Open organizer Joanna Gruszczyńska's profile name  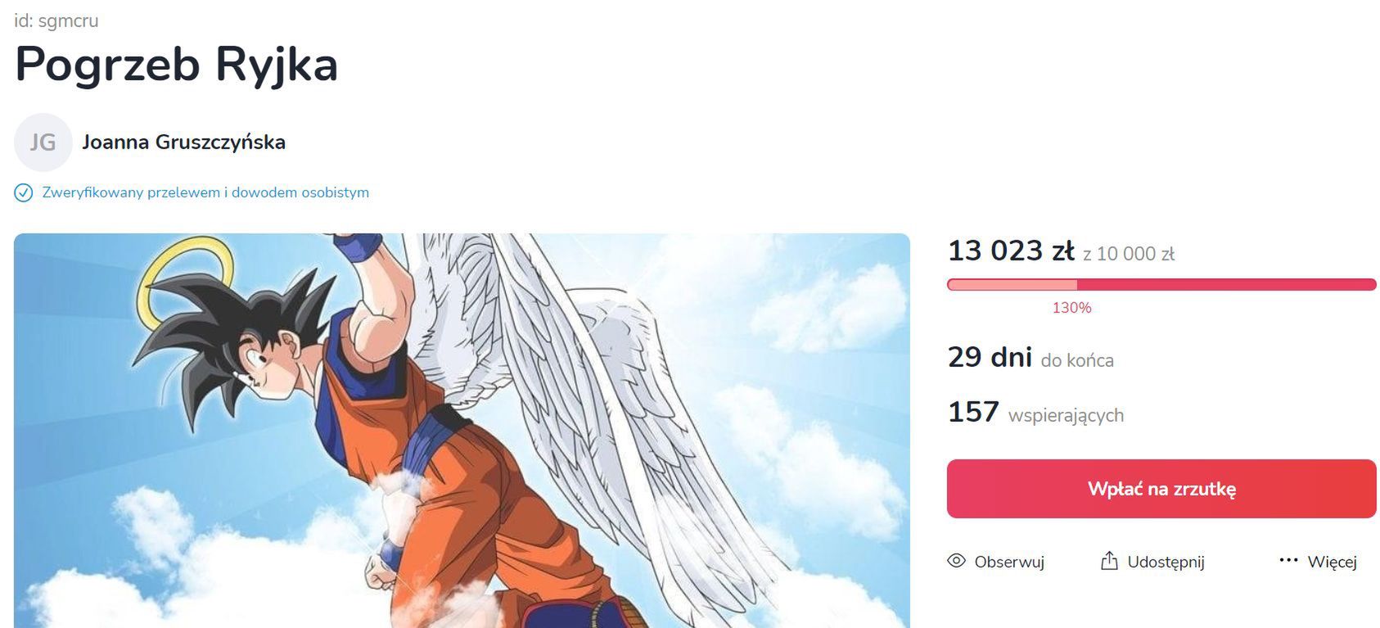(183, 142)
